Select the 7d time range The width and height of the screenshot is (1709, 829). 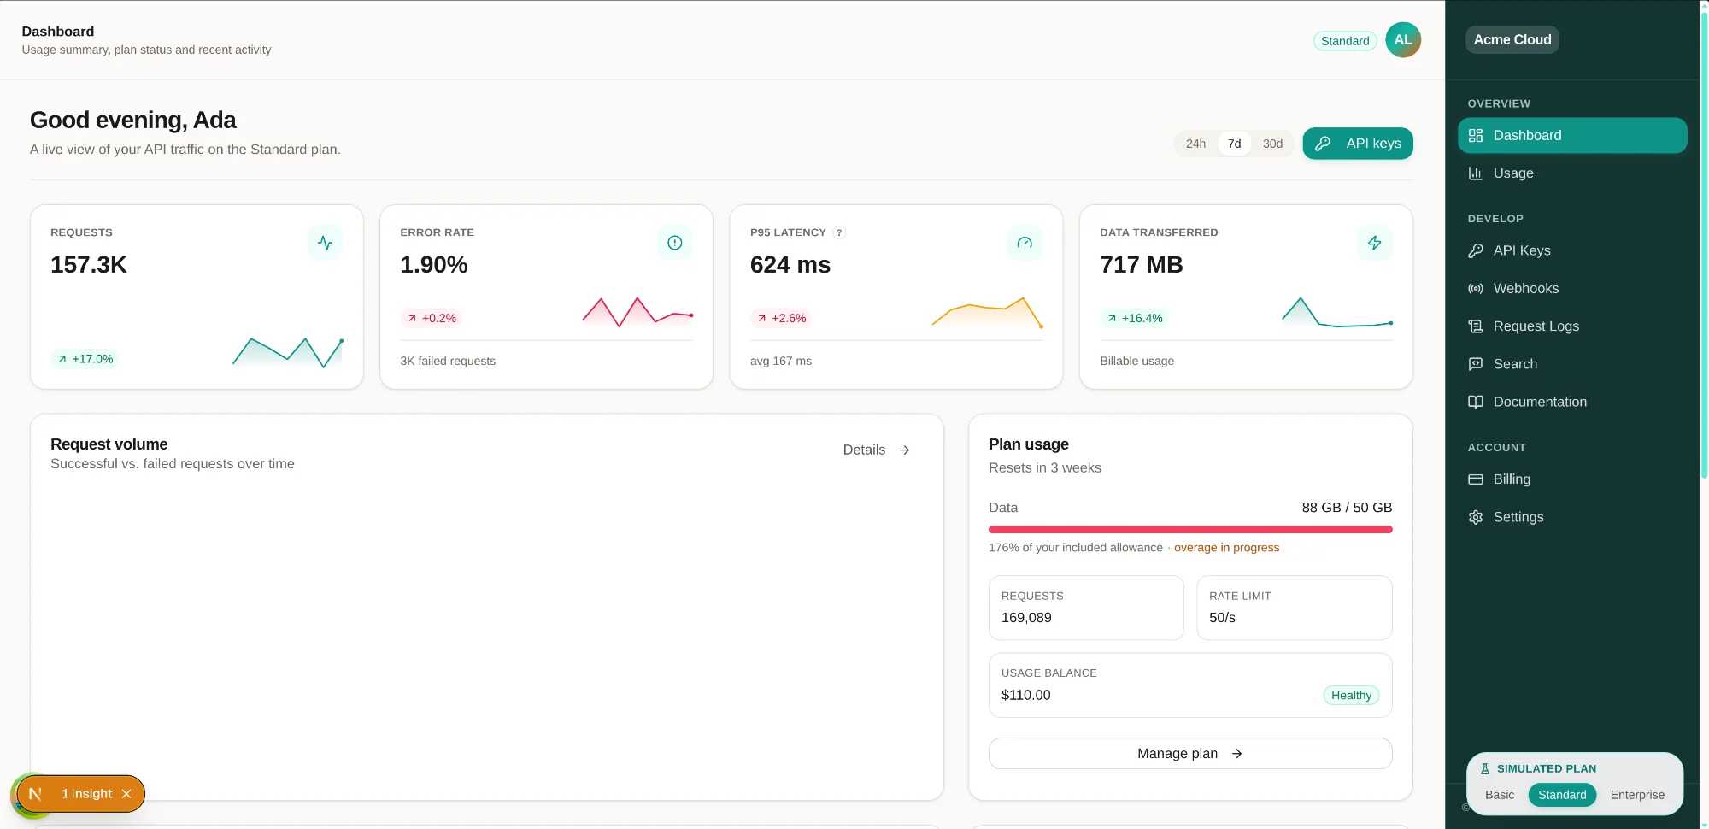1234,144
